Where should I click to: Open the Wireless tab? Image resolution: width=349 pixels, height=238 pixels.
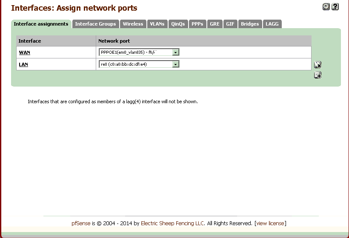[x=133, y=24]
